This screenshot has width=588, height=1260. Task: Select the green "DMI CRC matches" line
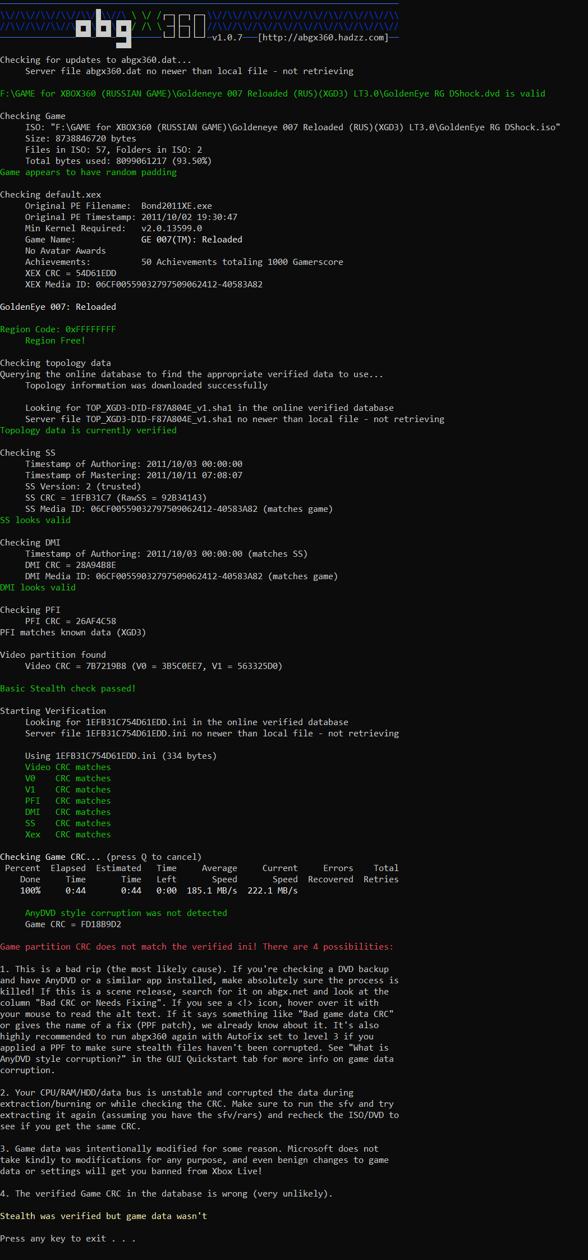point(68,812)
